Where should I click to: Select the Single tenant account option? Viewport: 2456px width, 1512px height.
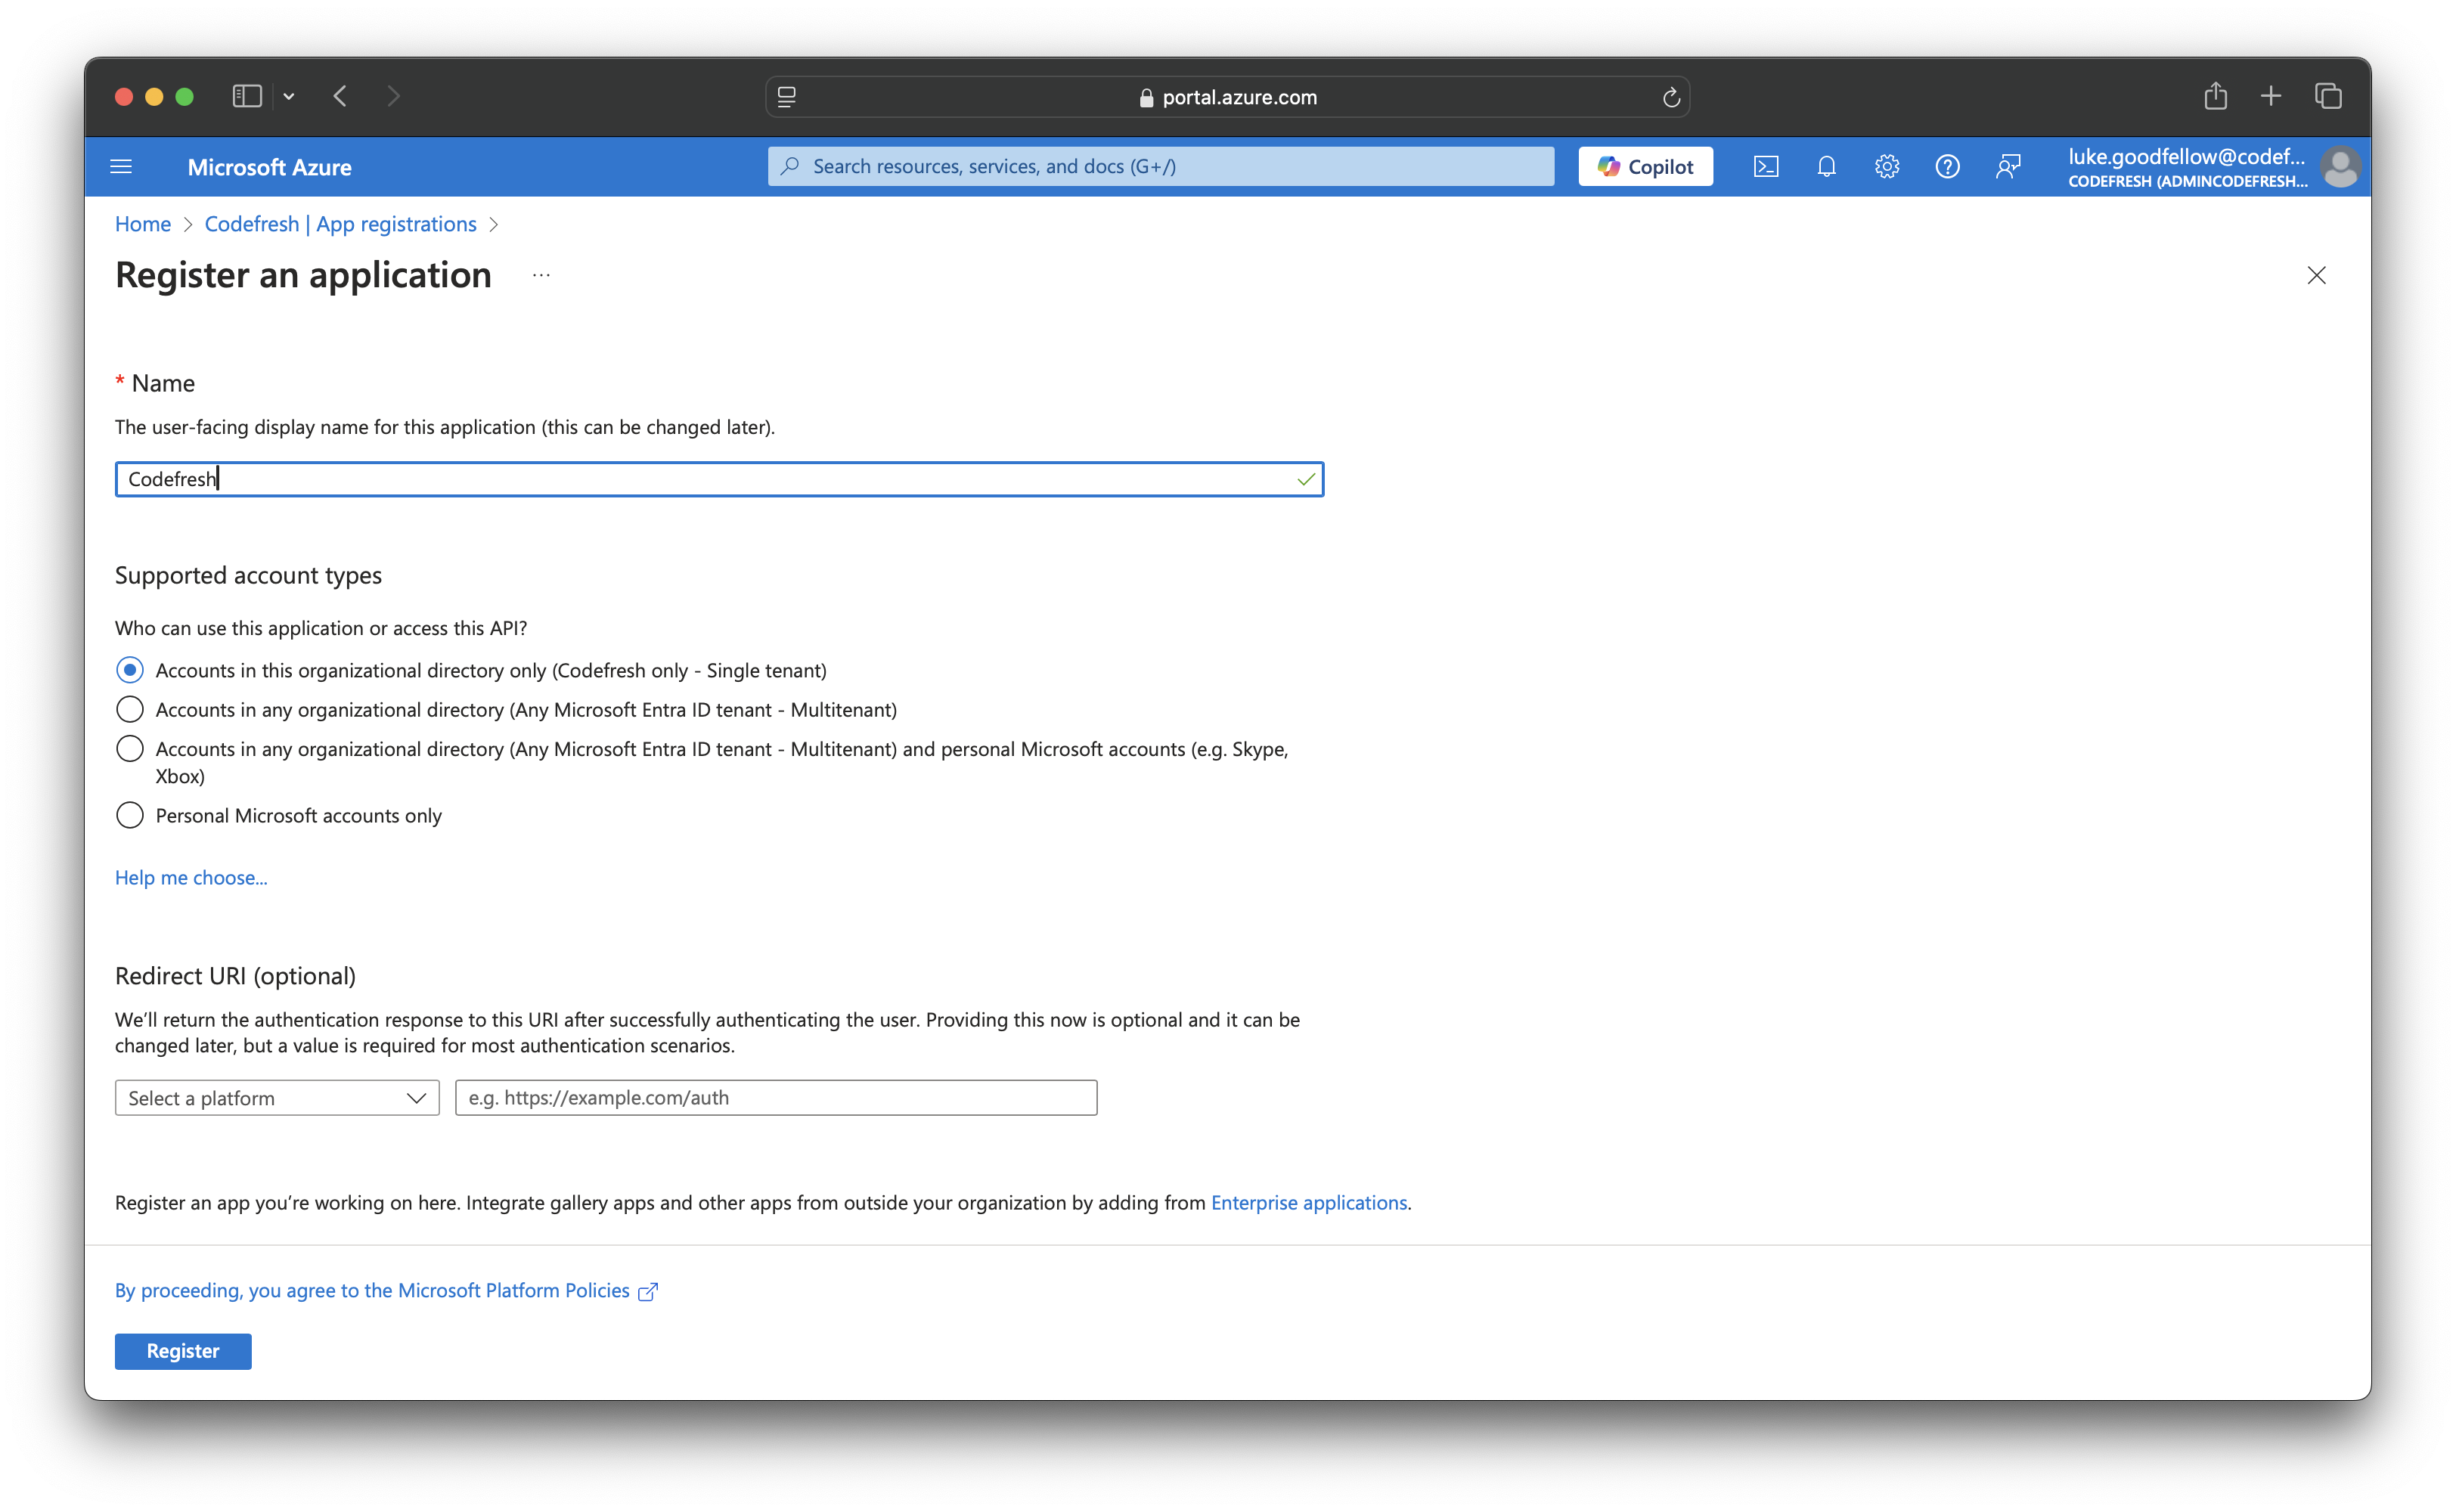coord(130,670)
